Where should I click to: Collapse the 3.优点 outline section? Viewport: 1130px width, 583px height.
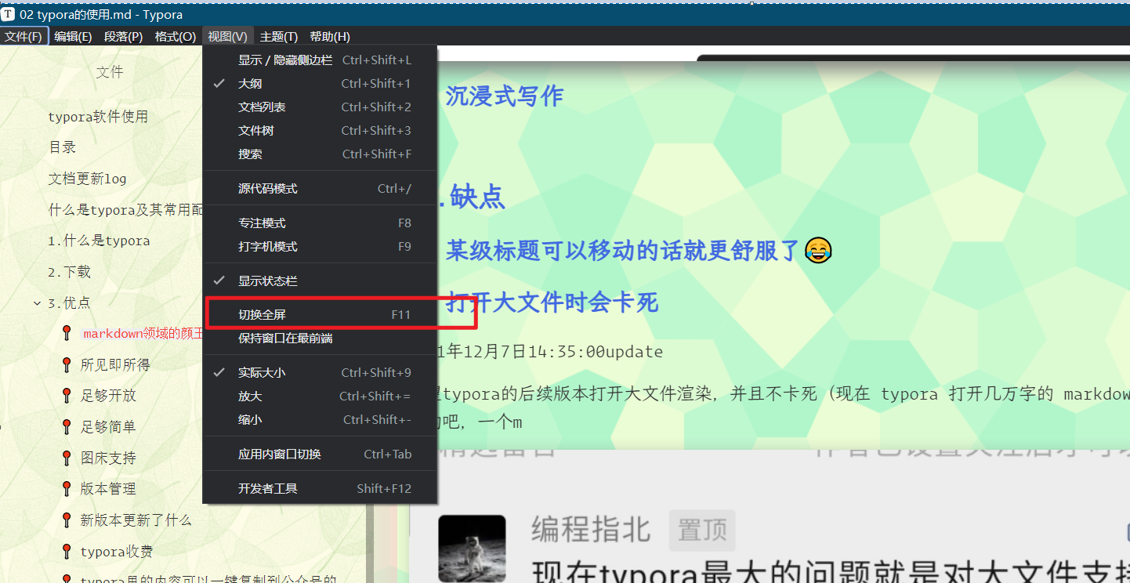pos(37,303)
